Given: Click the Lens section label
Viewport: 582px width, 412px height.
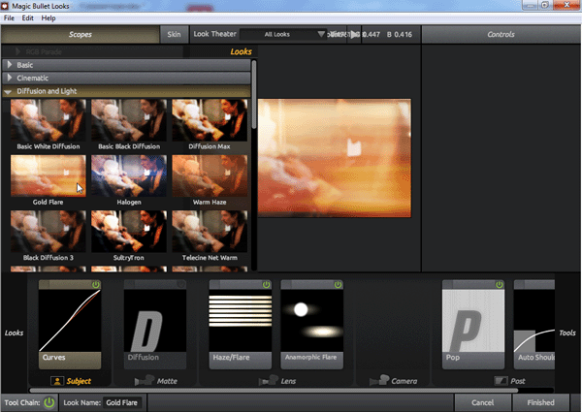Looking at the screenshot, I should point(288,381).
